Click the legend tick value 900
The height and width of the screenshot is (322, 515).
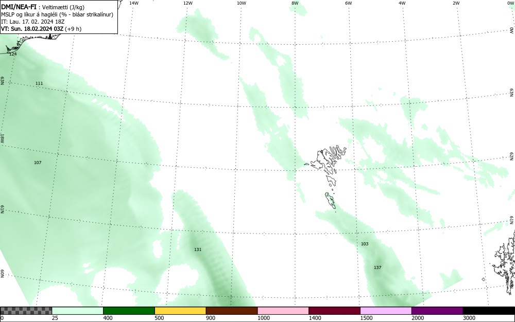(211, 318)
